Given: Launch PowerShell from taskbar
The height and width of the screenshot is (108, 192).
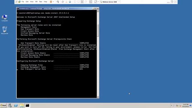Looking at the screenshot, I should click(16, 105).
